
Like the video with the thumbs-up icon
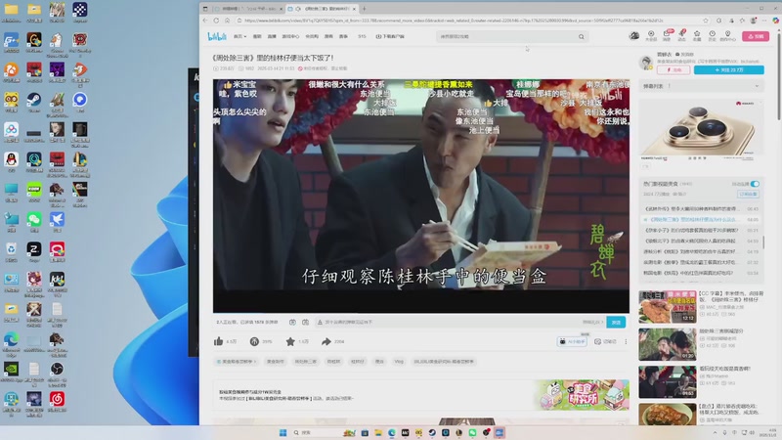218,341
